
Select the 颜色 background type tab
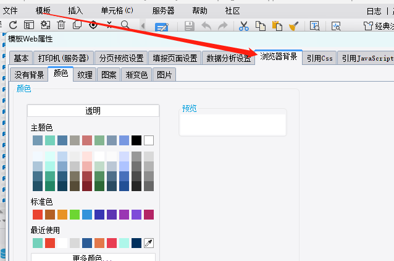[x=61, y=74]
